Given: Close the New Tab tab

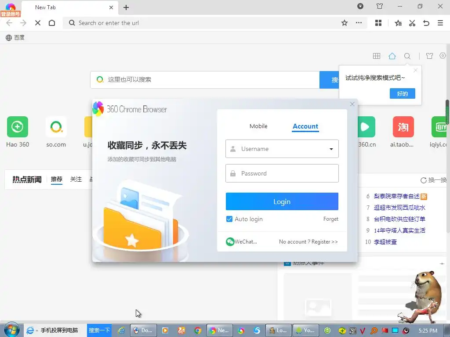Looking at the screenshot, I should (111, 7).
